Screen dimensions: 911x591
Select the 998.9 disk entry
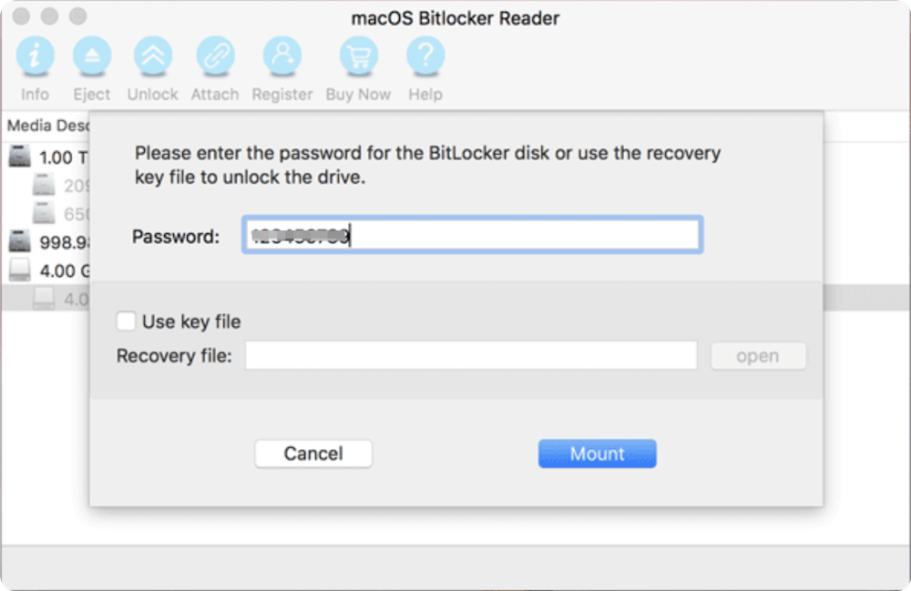point(61,242)
